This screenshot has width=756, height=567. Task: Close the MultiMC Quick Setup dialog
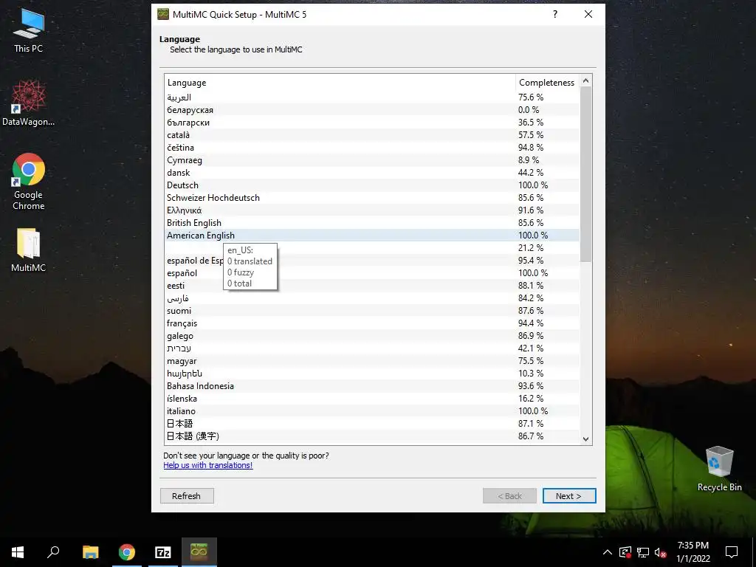click(x=588, y=15)
